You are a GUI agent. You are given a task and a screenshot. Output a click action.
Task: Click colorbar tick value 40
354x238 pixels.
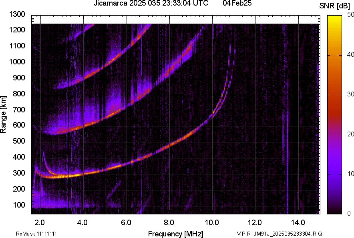[350, 54]
